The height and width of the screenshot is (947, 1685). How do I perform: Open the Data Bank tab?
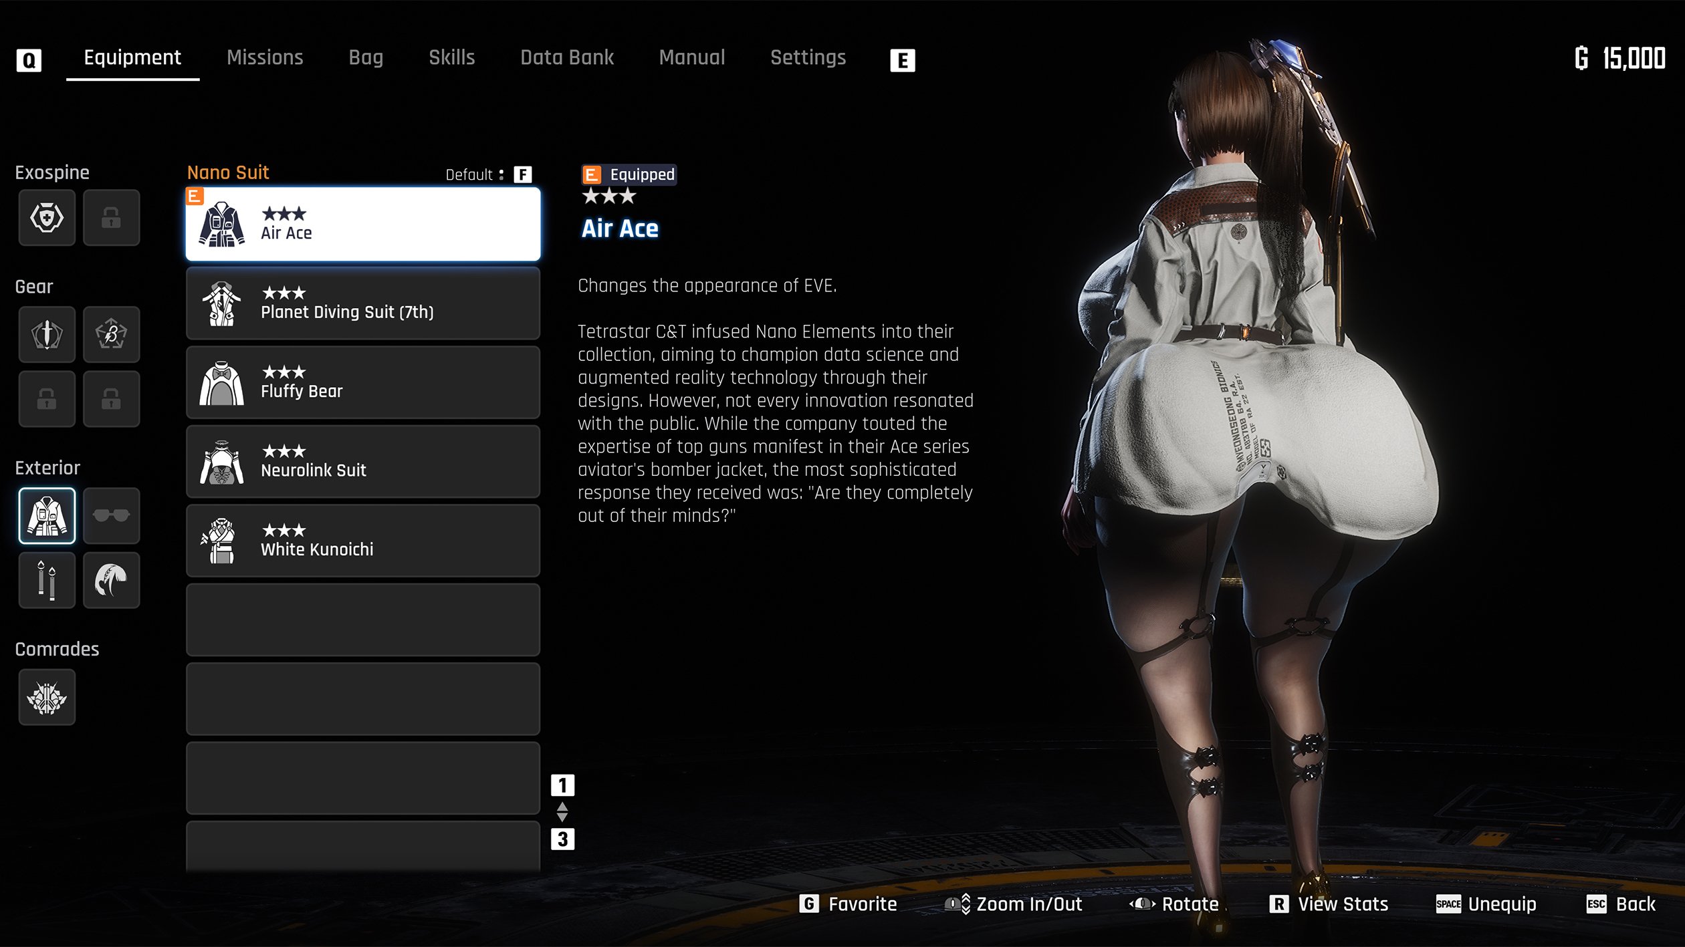pyautogui.click(x=566, y=58)
